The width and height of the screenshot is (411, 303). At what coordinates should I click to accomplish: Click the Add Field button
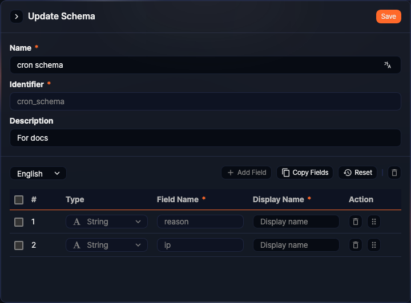247,173
